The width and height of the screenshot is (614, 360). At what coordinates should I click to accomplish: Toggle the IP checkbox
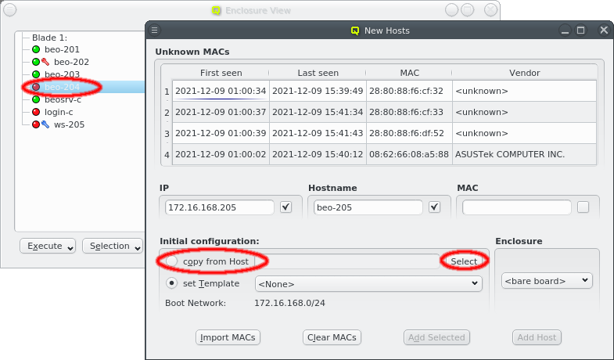point(285,207)
